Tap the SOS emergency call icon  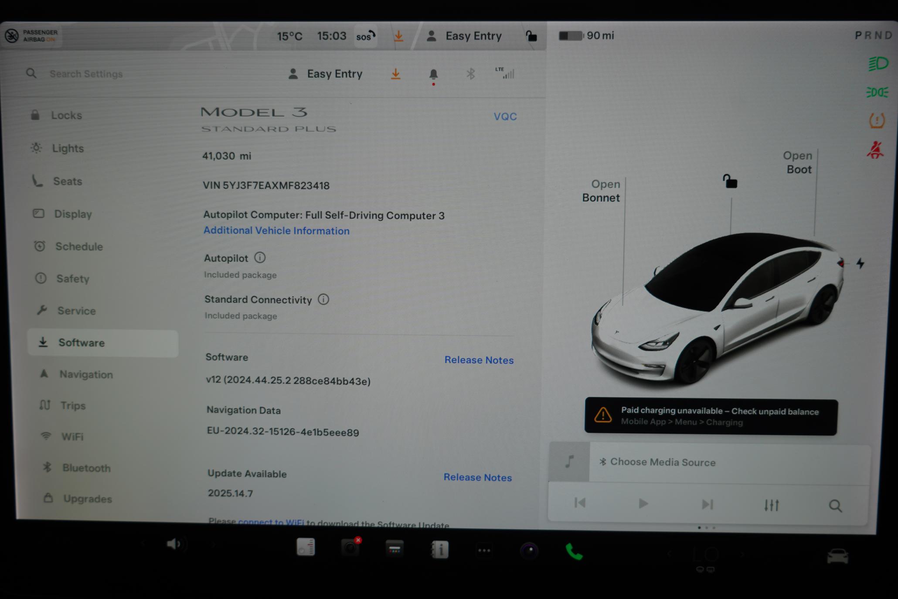[366, 36]
